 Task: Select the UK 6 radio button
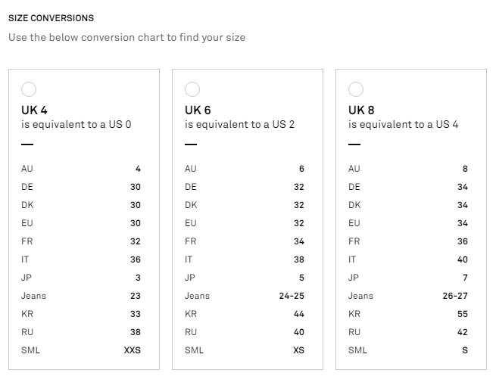[x=192, y=89]
